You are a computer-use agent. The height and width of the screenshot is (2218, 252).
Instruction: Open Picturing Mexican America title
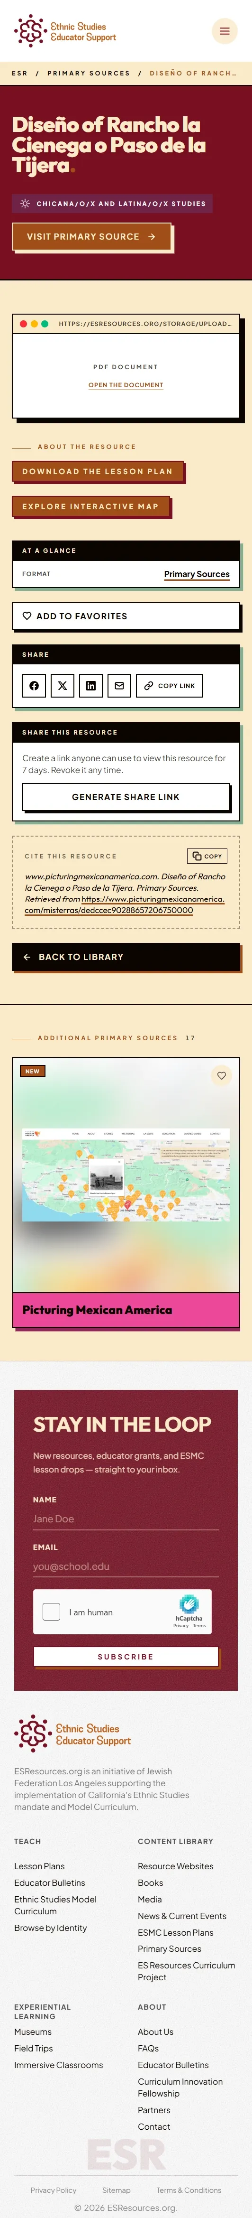click(97, 1310)
